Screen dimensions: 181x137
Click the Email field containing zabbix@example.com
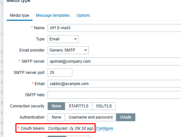pos(114,84)
